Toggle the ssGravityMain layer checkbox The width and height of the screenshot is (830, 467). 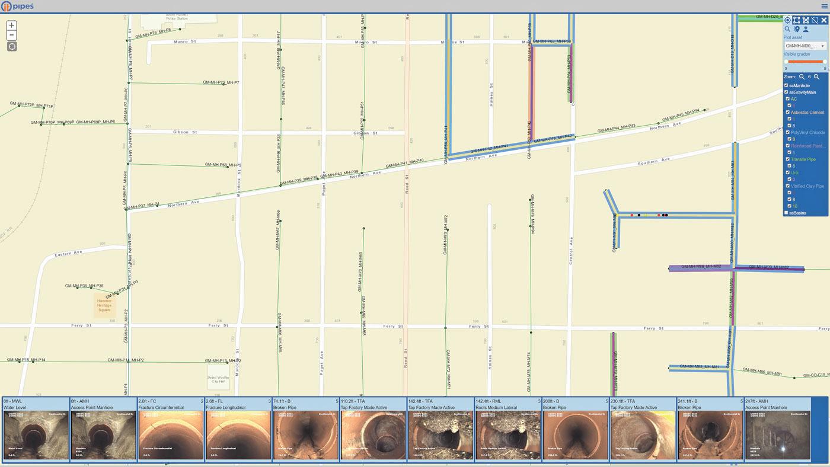(787, 92)
